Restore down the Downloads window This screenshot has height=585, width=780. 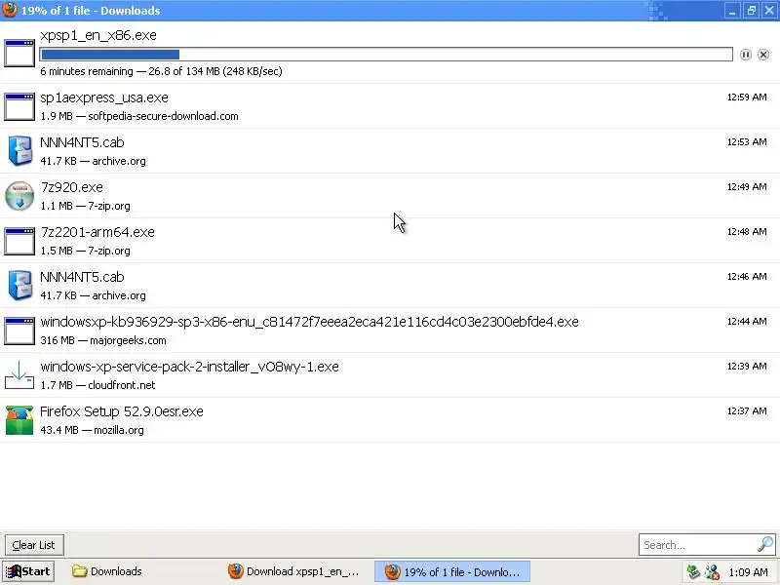pyautogui.click(x=751, y=11)
